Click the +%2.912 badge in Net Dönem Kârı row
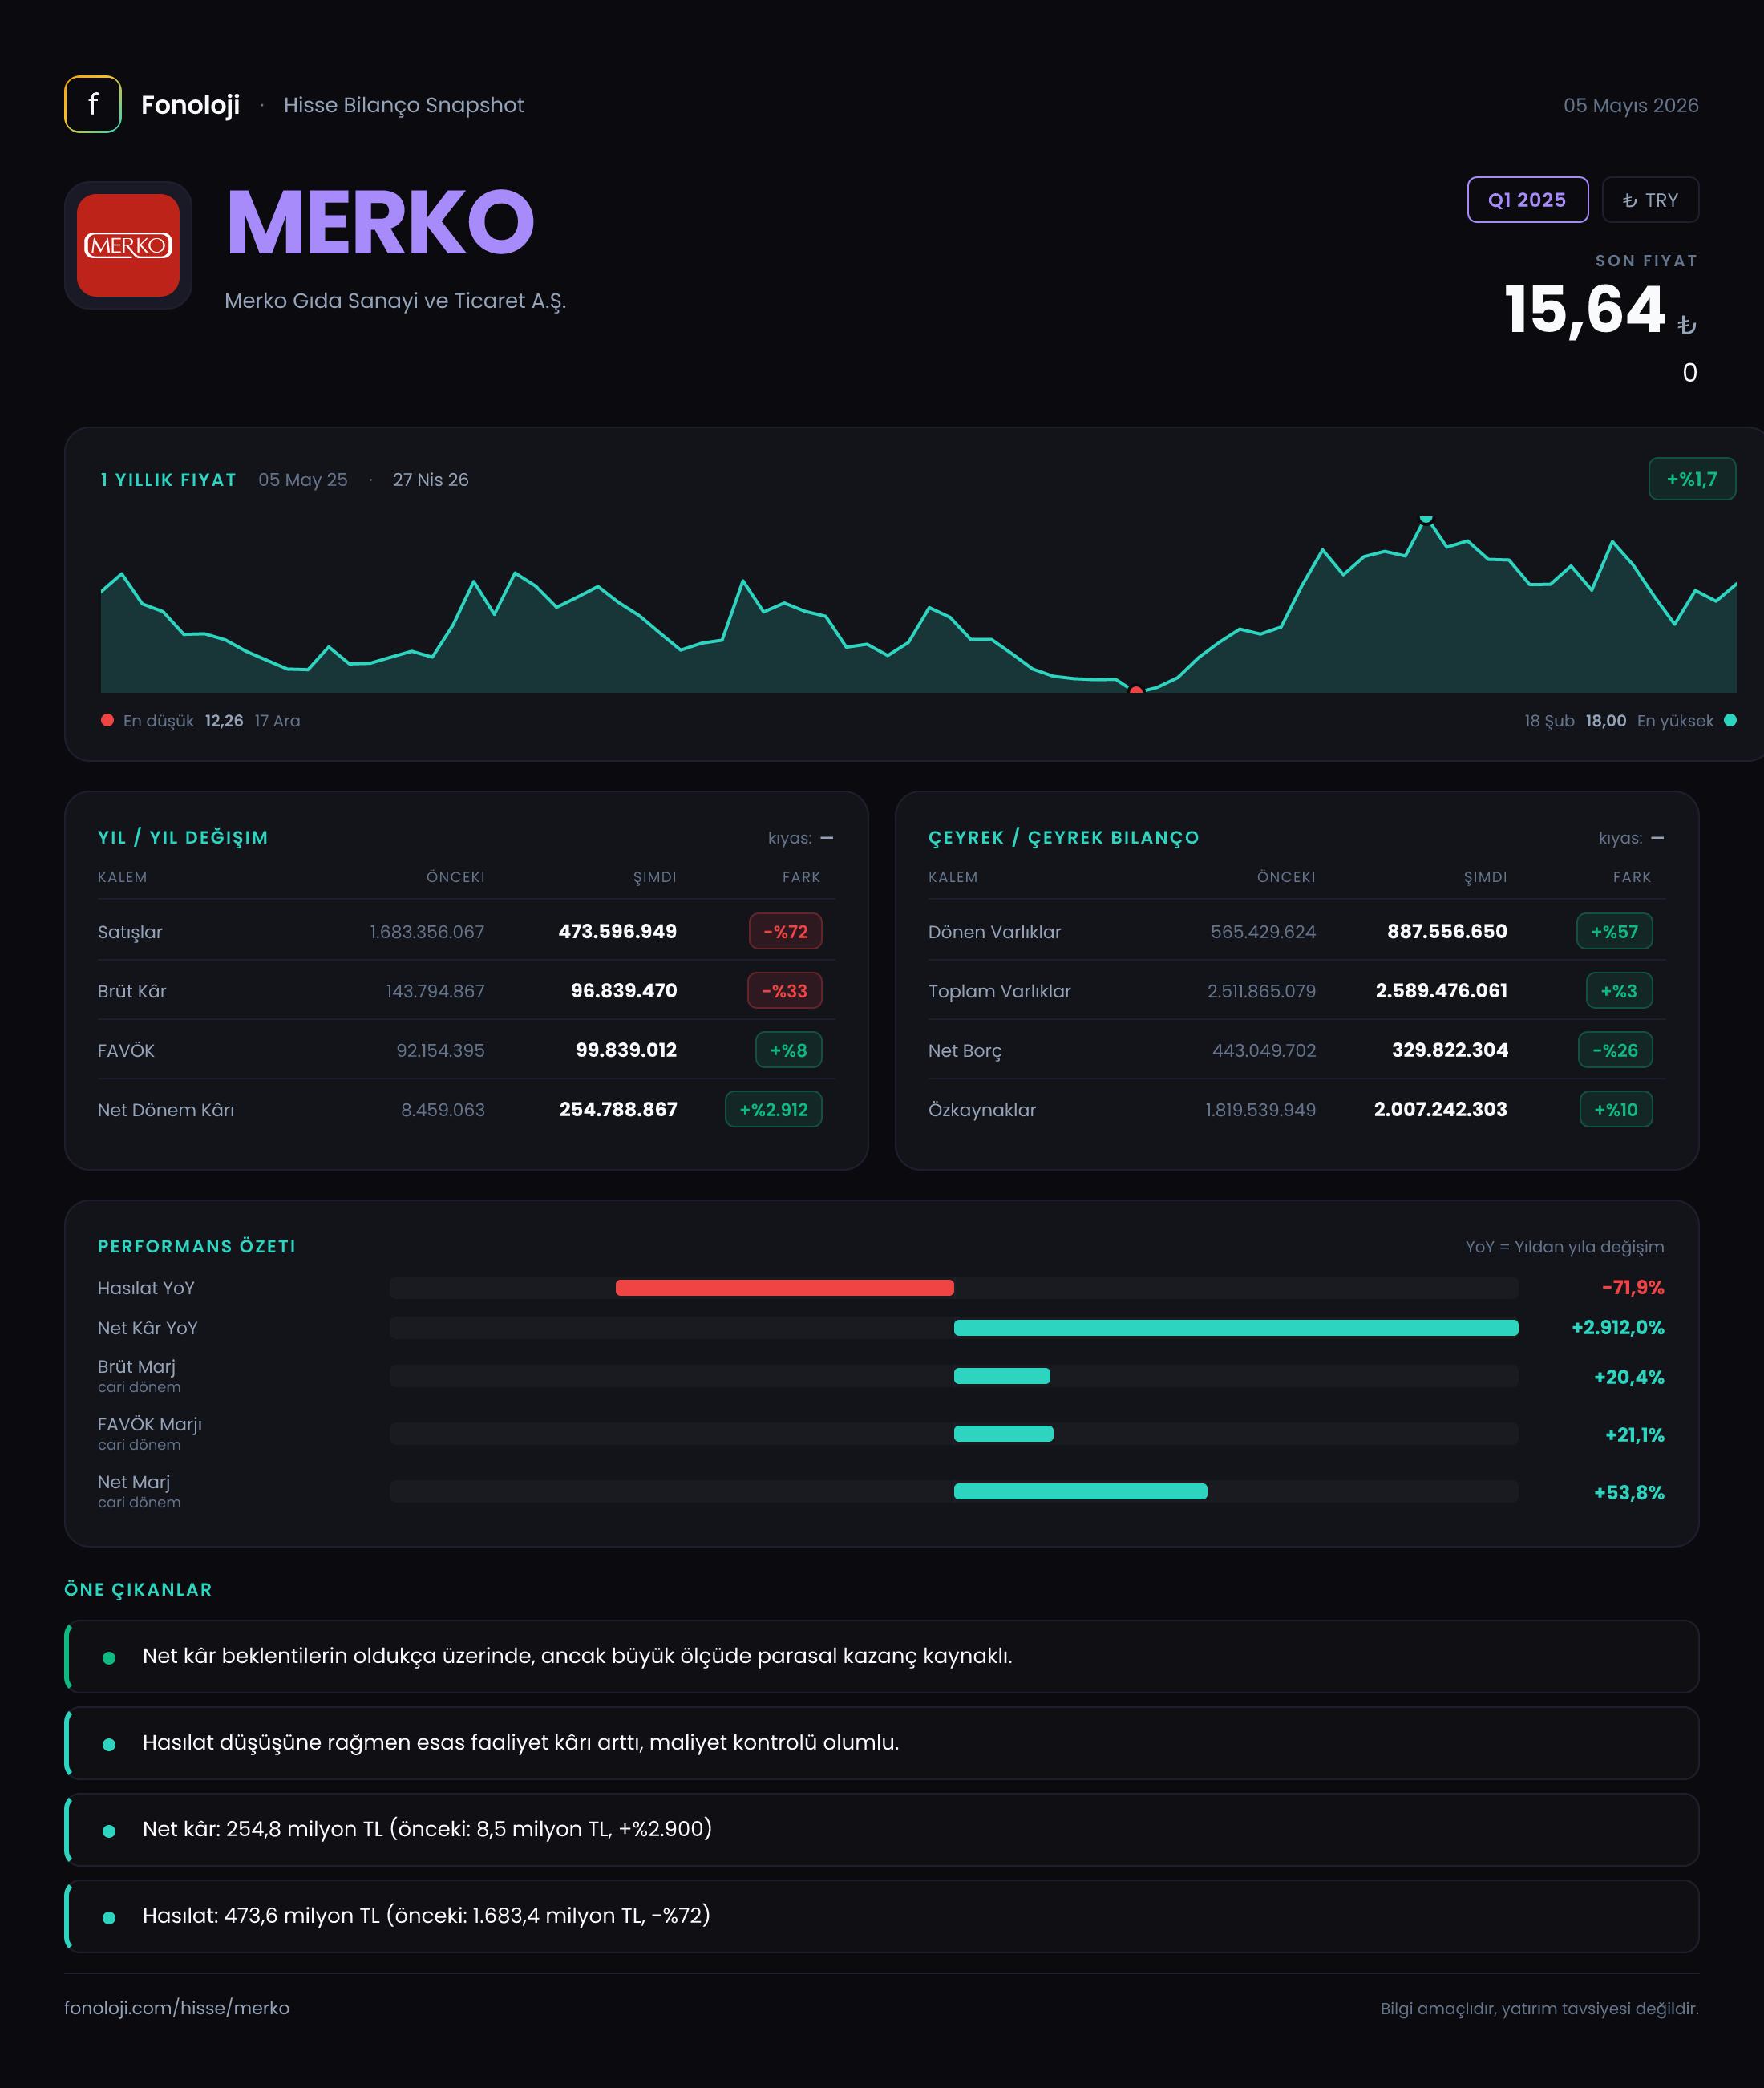1764x2088 pixels. point(773,1109)
